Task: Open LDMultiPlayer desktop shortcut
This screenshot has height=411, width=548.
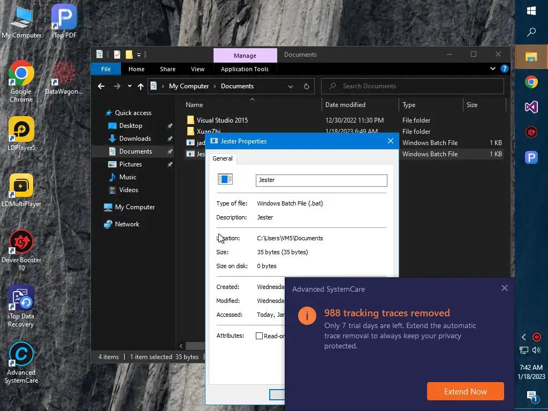Action: 21,190
